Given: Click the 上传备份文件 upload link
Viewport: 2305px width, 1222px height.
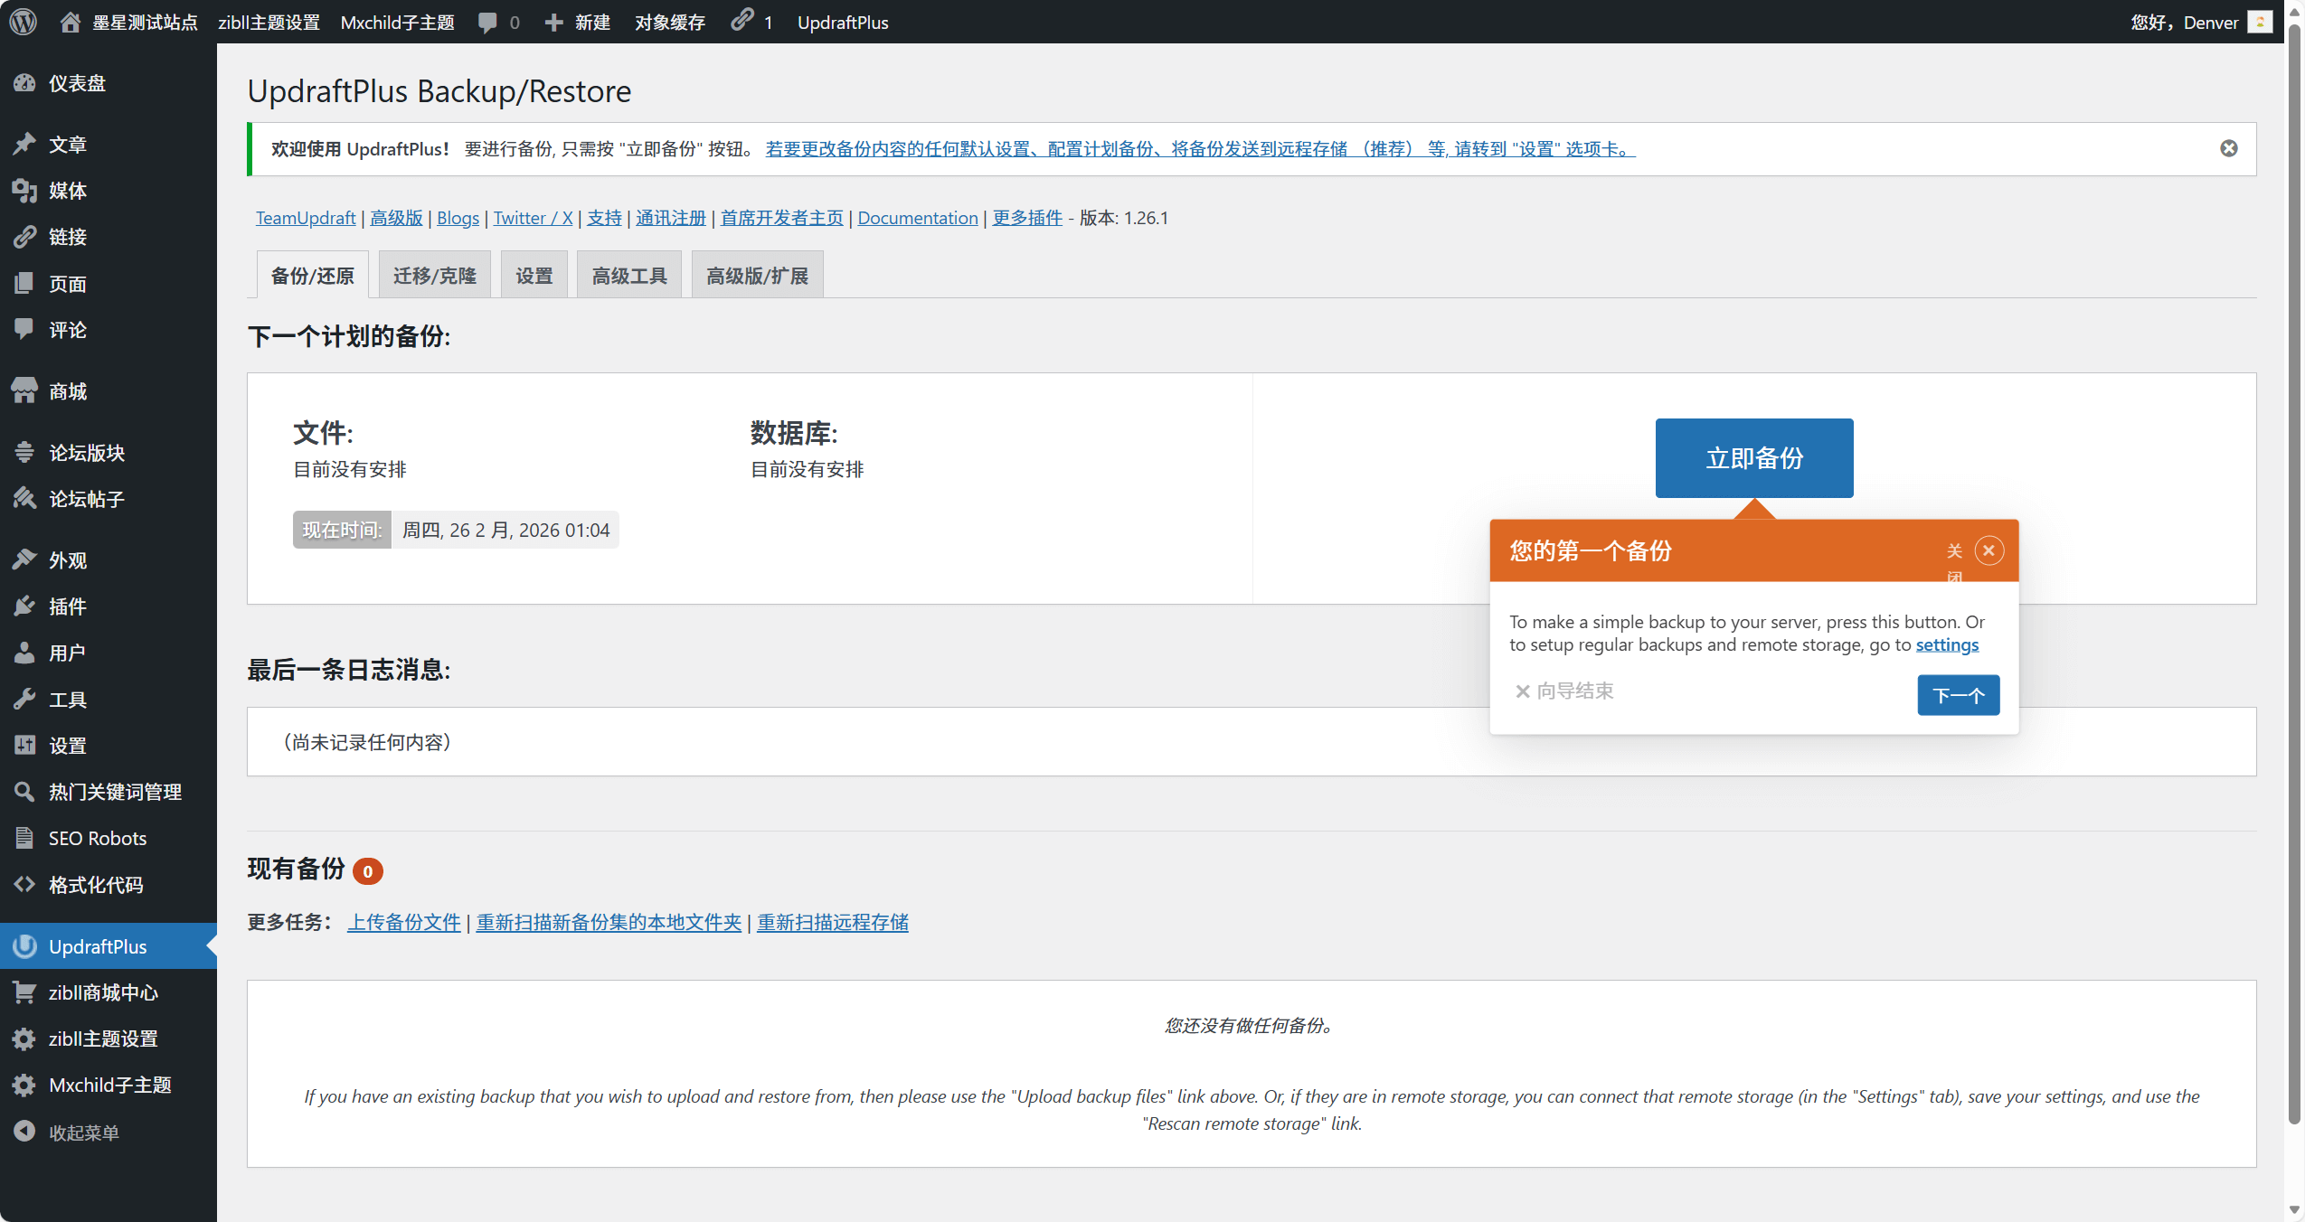Looking at the screenshot, I should pos(404,922).
